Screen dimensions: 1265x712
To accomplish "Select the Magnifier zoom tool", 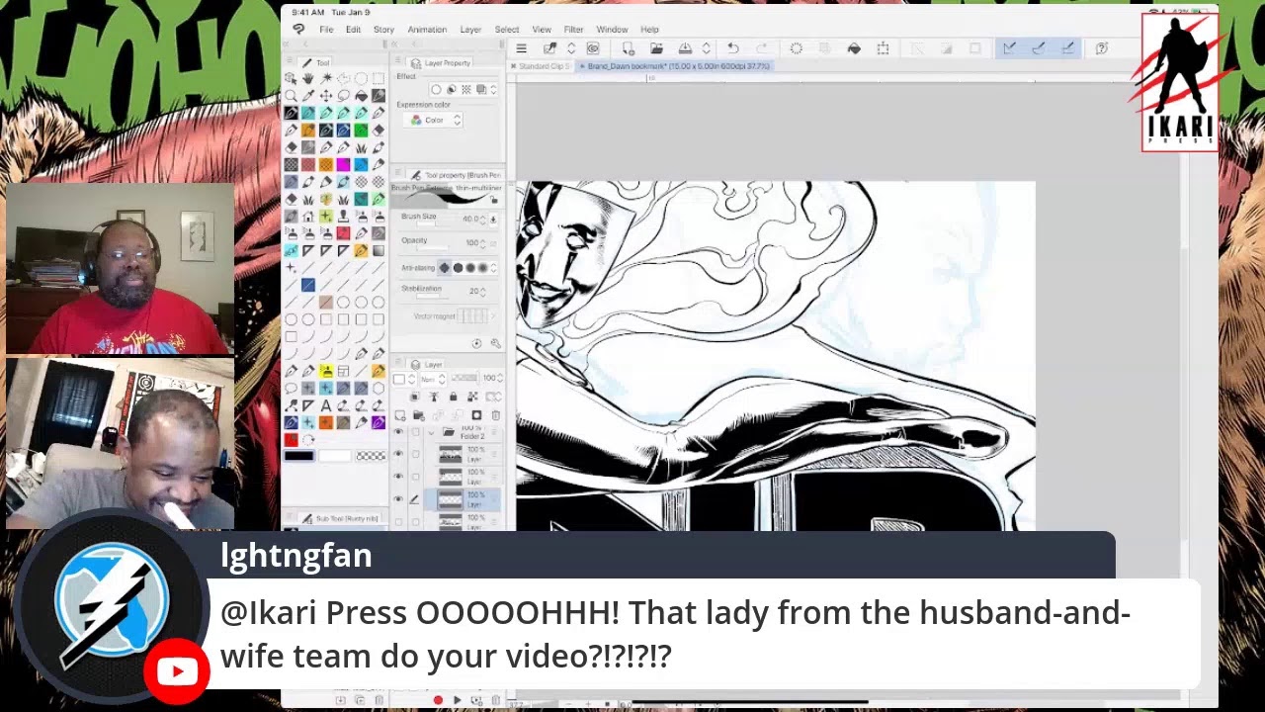I will click(x=291, y=96).
